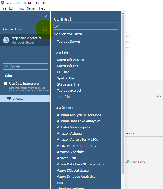Click the magnifier icon in Connect search
Image resolution: width=163 pixels, height=189 pixels.
point(57,26)
